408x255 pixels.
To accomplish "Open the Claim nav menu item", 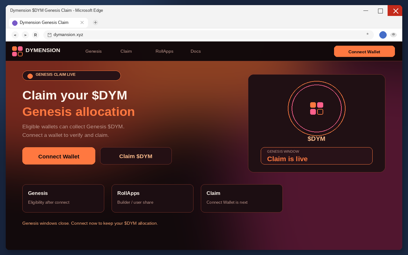I will [x=126, y=51].
